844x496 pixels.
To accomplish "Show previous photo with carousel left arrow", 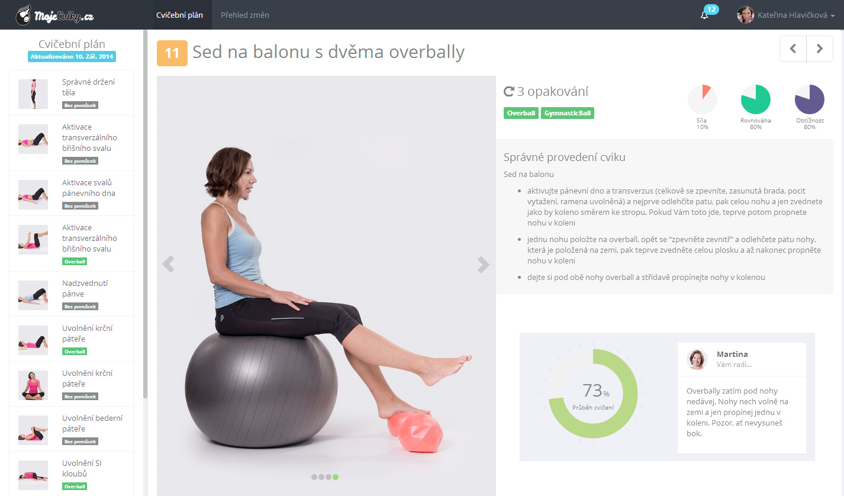I will [x=169, y=265].
